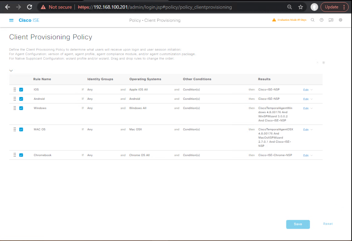Click the Operating Systems column header
This screenshot has height=241, width=352.
[x=145, y=79]
